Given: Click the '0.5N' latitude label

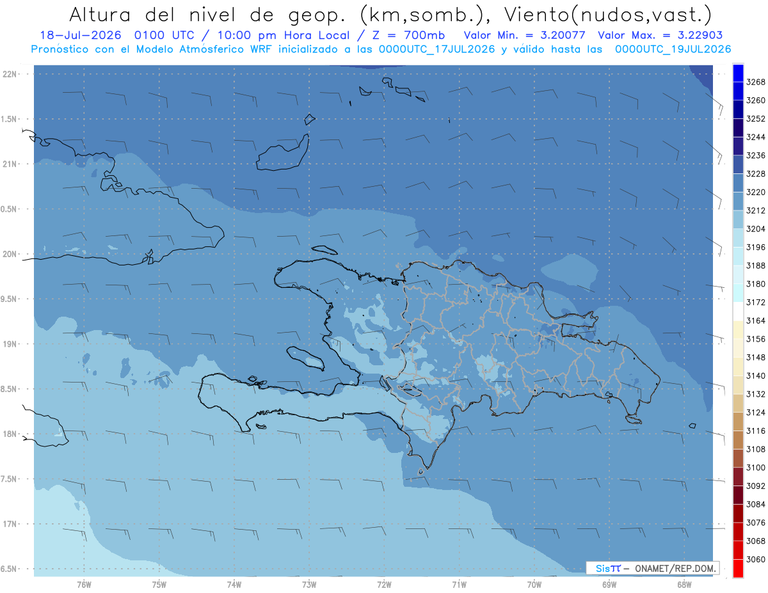Looking at the screenshot, I should click(x=8, y=209).
